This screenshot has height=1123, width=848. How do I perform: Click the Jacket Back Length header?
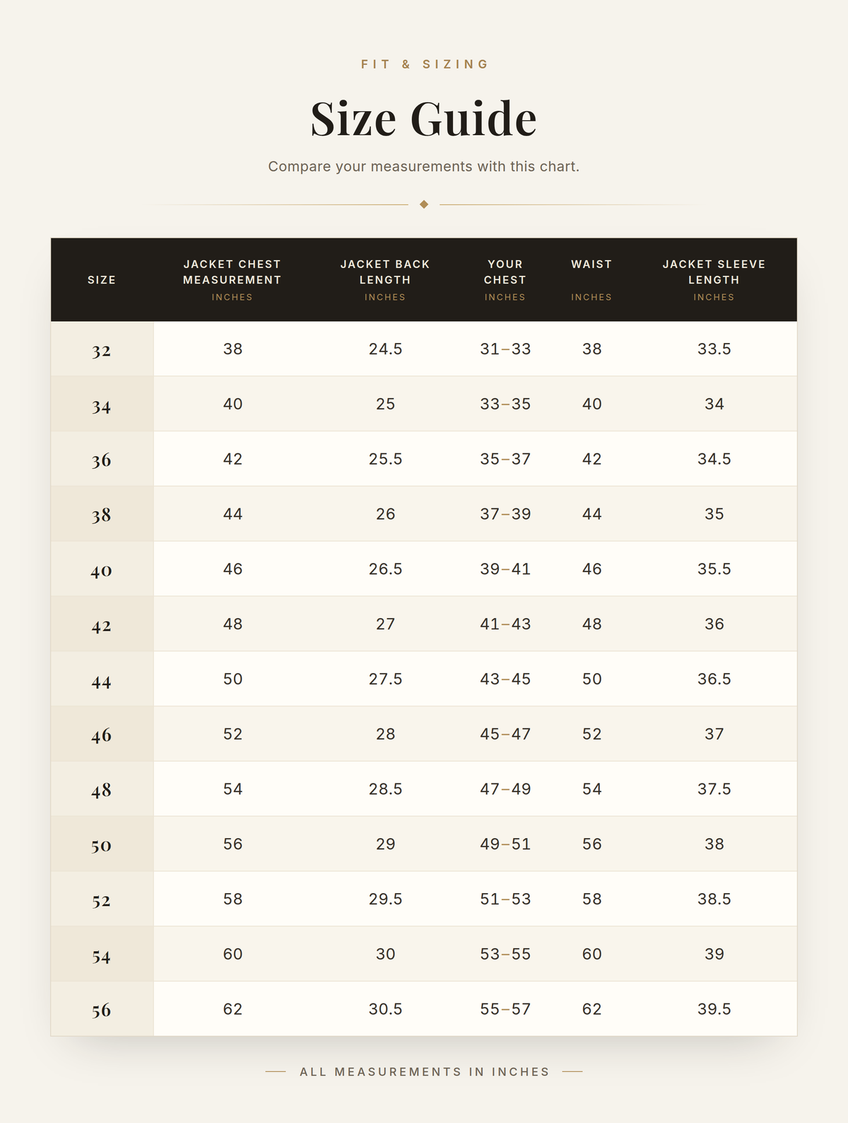point(385,280)
